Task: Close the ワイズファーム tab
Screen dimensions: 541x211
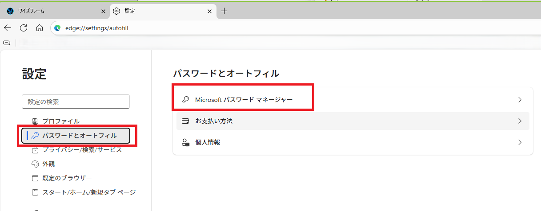Action: coord(103,11)
